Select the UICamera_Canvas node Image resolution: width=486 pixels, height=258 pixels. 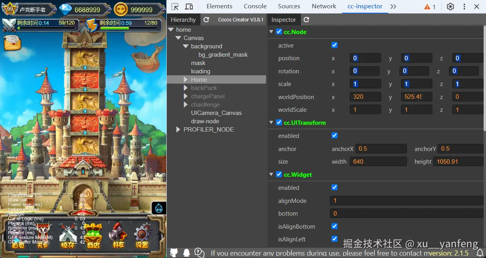(216, 113)
